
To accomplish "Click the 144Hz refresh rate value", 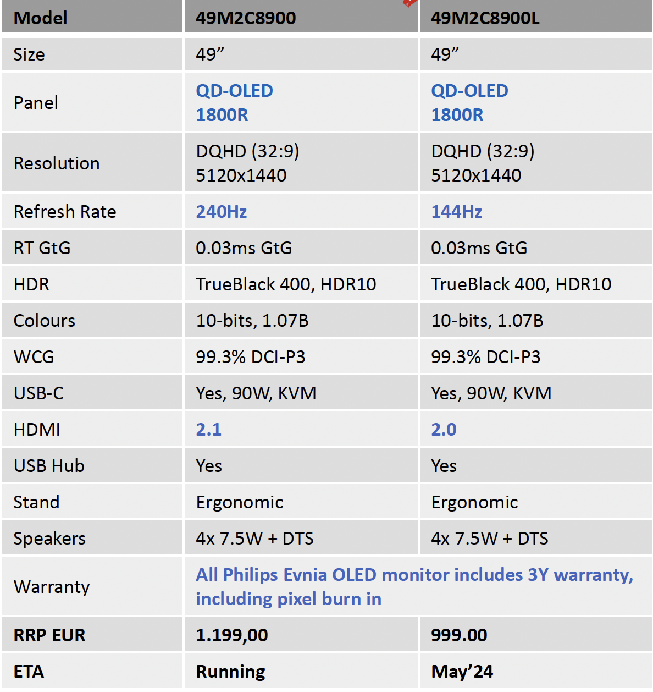I will click(456, 212).
